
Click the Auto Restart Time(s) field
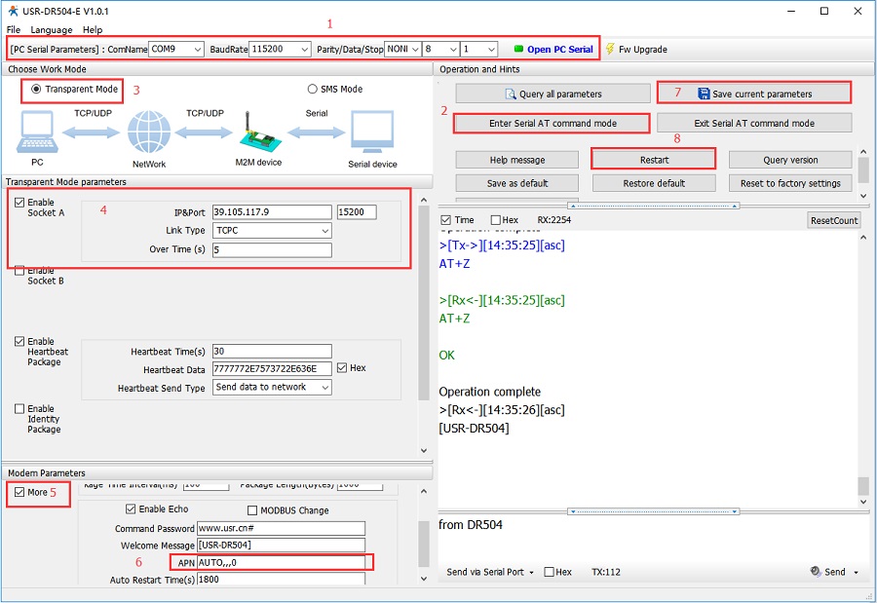coord(281,579)
